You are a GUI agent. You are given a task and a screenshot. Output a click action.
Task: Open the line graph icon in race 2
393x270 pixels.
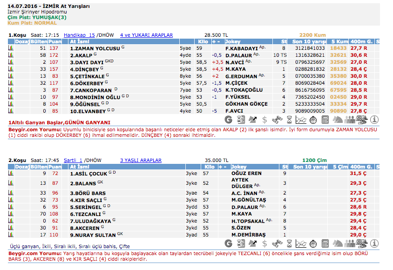(302, 243)
